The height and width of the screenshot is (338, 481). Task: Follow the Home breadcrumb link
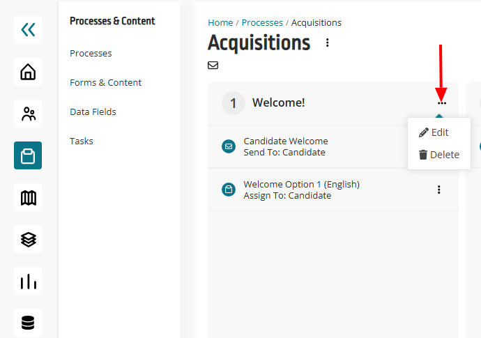pos(220,23)
